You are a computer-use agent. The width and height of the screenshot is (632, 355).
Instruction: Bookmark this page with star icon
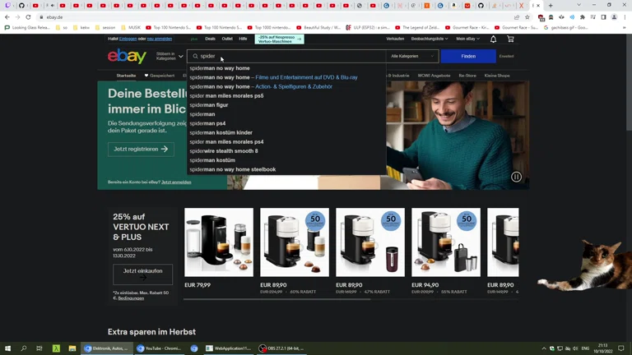tap(527, 16)
